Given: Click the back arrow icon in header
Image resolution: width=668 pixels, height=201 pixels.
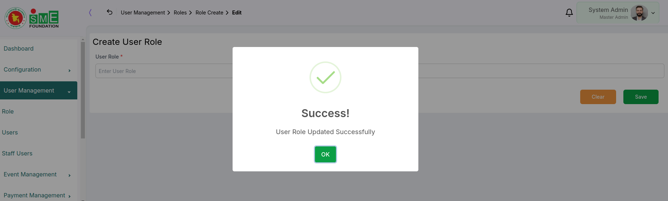Looking at the screenshot, I should click(x=110, y=12).
